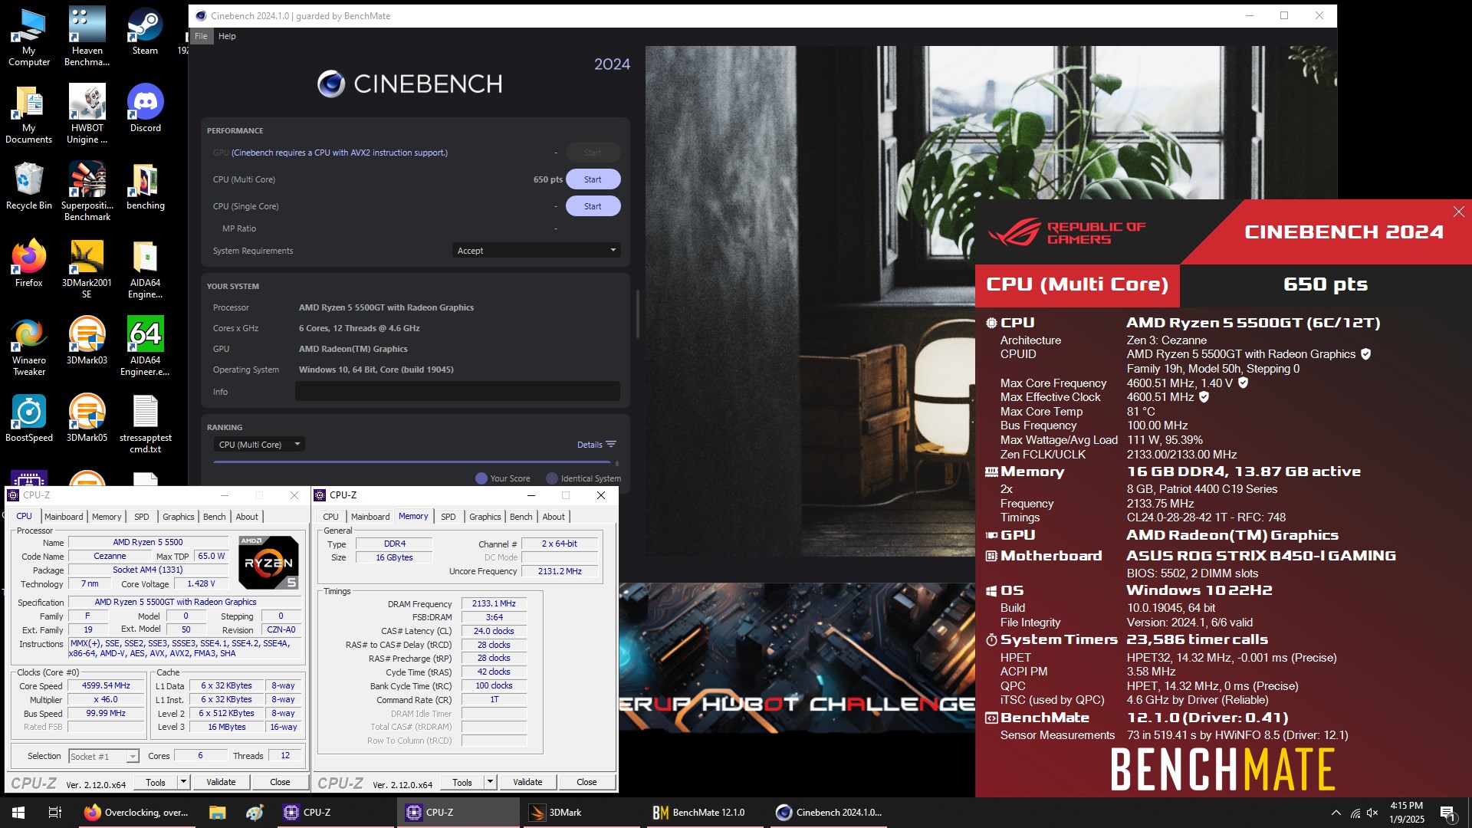Click into the Cinebench Info field

click(x=458, y=391)
